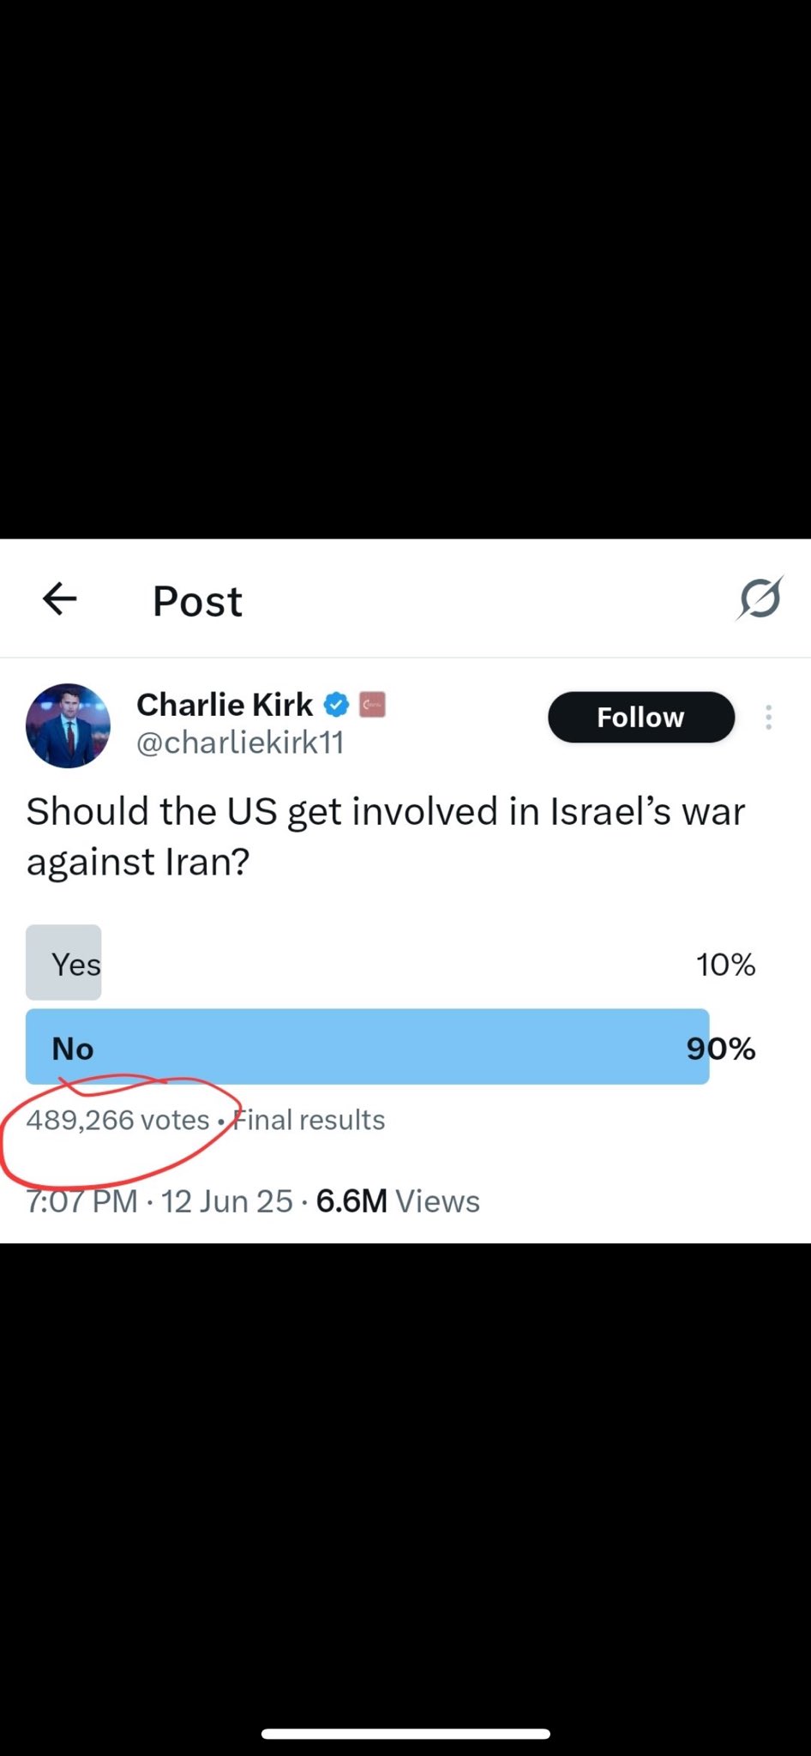Tap the poll question text
Viewport: 811px width, 1756px height.
(386, 836)
